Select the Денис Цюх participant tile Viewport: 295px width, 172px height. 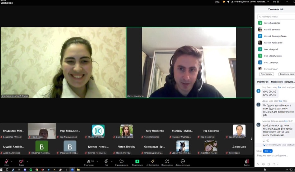point(239,147)
